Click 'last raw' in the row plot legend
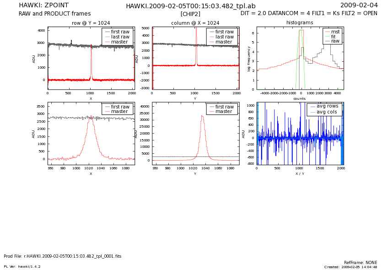The image size is (382, 270). 120,37
